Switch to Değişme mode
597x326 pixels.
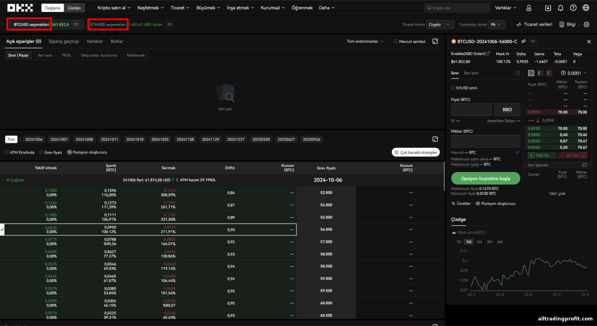coord(53,8)
